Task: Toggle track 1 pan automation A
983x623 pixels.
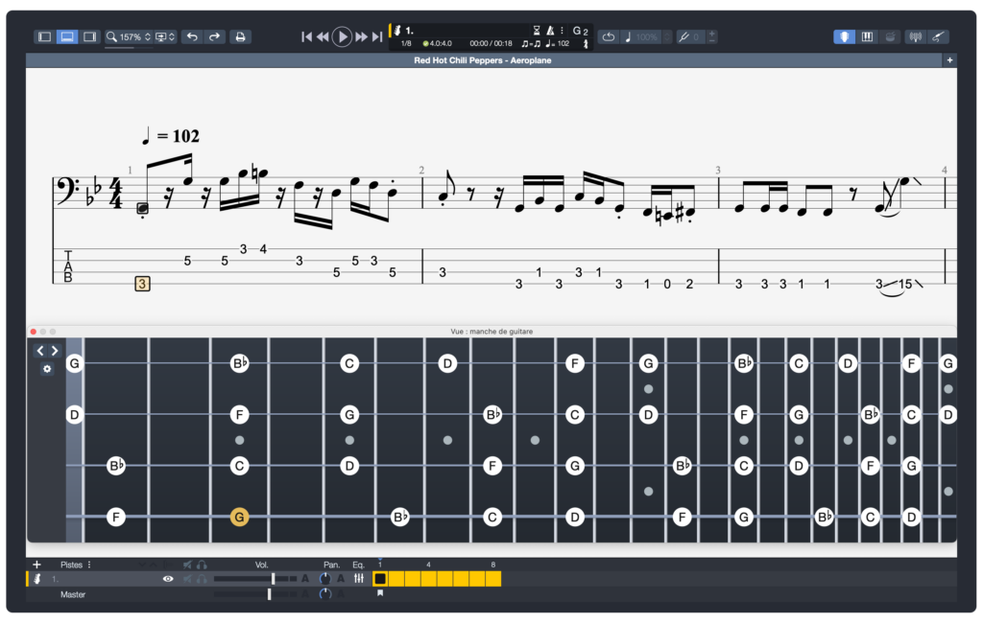Action: pos(341,579)
